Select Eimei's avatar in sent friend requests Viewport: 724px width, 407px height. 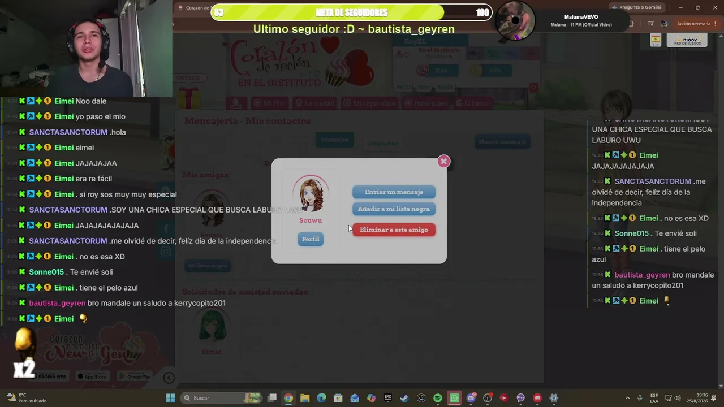coord(212,324)
